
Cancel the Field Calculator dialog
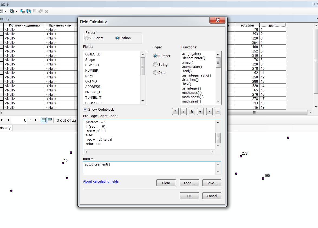tap(212, 196)
